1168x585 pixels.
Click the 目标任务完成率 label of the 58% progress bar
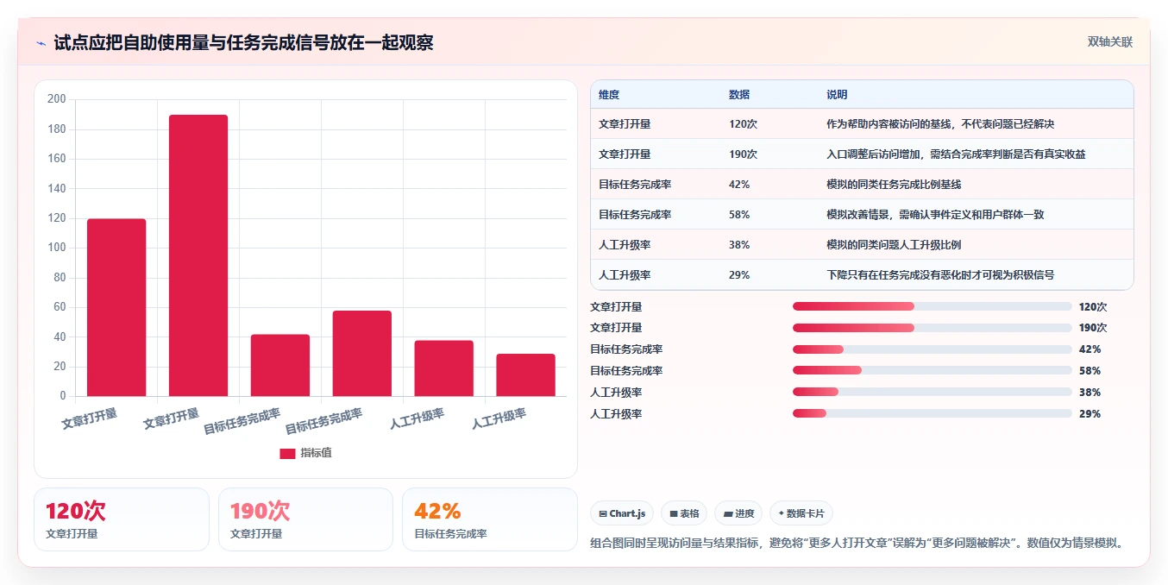click(626, 371)
